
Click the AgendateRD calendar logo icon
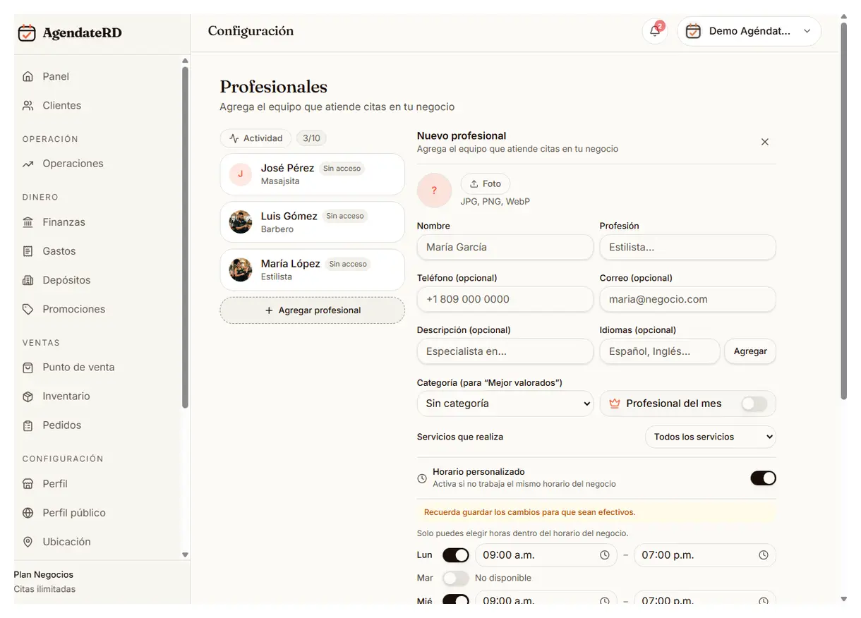click(x=27, y=32)
